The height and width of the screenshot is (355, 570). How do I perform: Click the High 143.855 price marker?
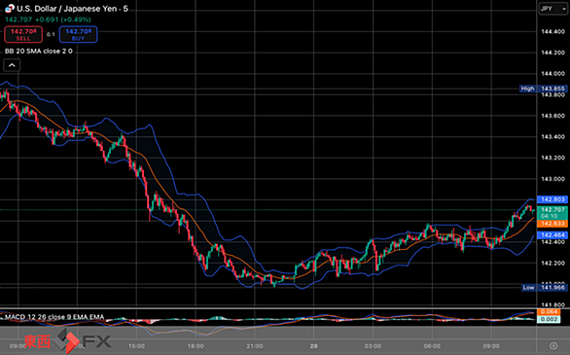tap(543, 89)
